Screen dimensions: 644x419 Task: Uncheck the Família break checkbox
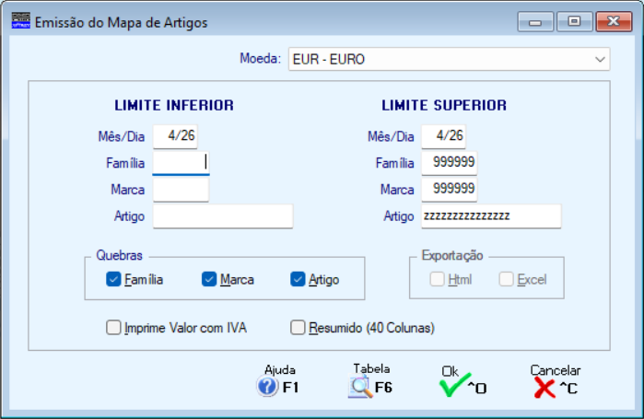114,279
